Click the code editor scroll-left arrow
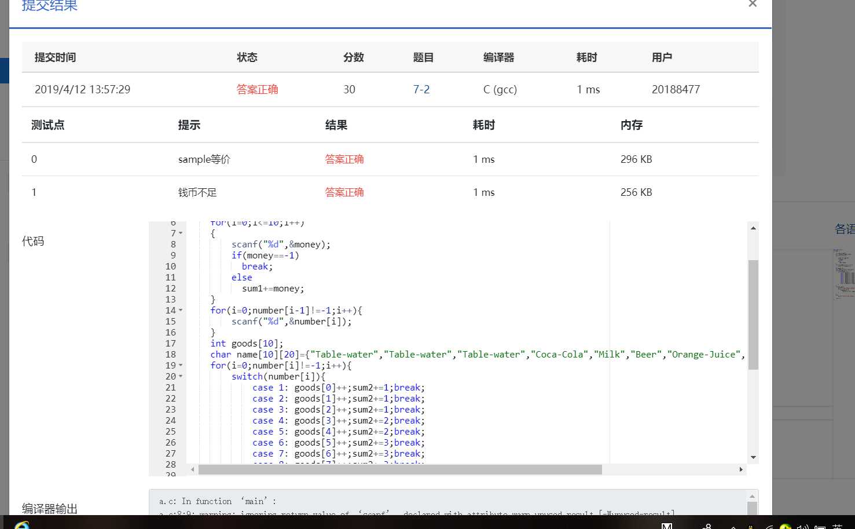This screenshot has width=855, height=529. tap(192, 469)
